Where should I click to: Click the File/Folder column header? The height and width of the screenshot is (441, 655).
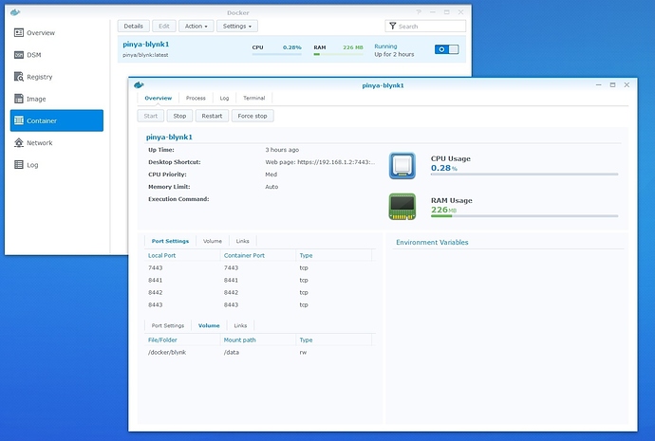click(162, 340)
